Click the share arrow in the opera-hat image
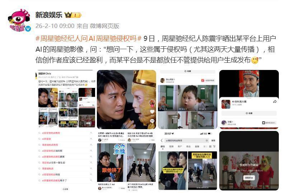This screenshot has height=193, width=286. click(x=275, y=102)
